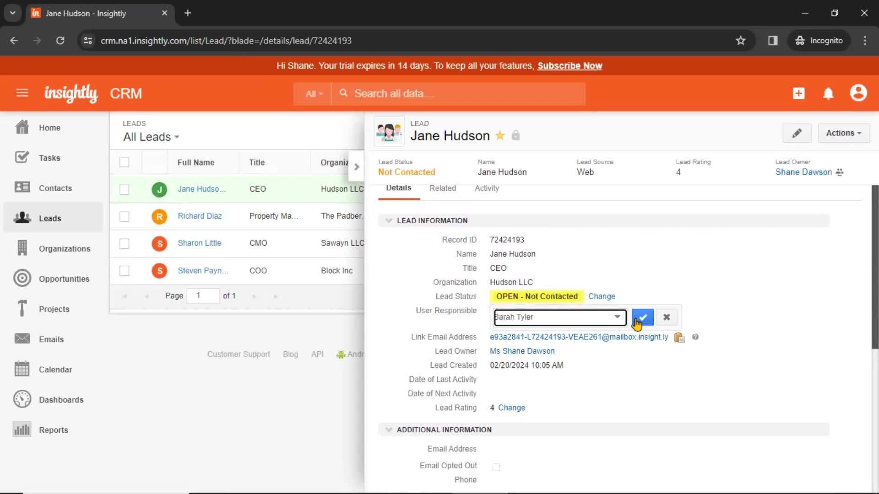Toggle the favorite star for Jane Hudson
Screen dimensions: 879x494
coord(500,135)
